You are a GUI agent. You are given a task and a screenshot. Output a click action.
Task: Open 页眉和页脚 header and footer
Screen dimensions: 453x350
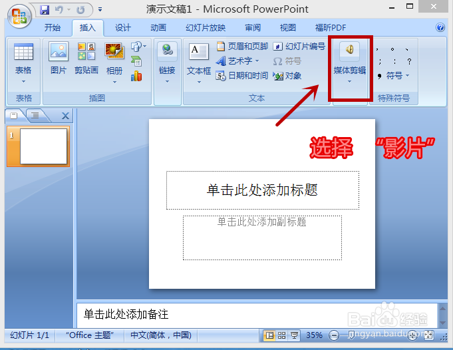tap(242, 46)
